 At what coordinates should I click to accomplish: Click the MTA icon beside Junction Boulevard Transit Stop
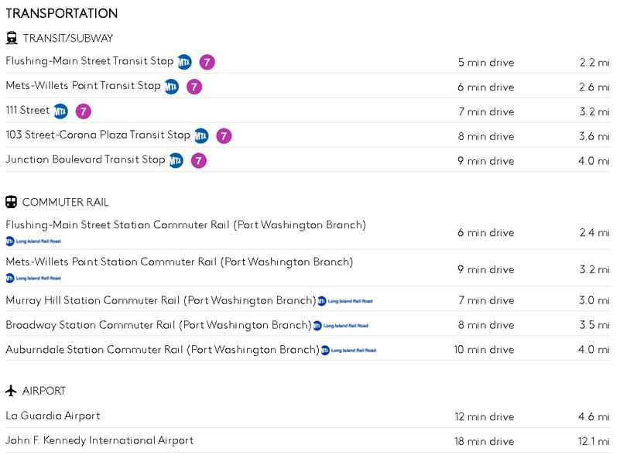[x=176, y=161]
